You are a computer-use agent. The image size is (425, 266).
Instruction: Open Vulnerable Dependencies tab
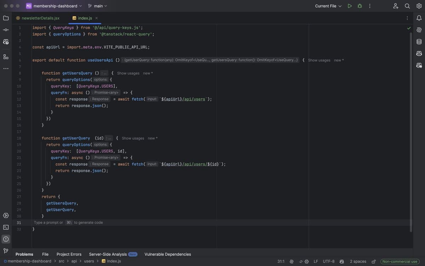coord(168,254)
